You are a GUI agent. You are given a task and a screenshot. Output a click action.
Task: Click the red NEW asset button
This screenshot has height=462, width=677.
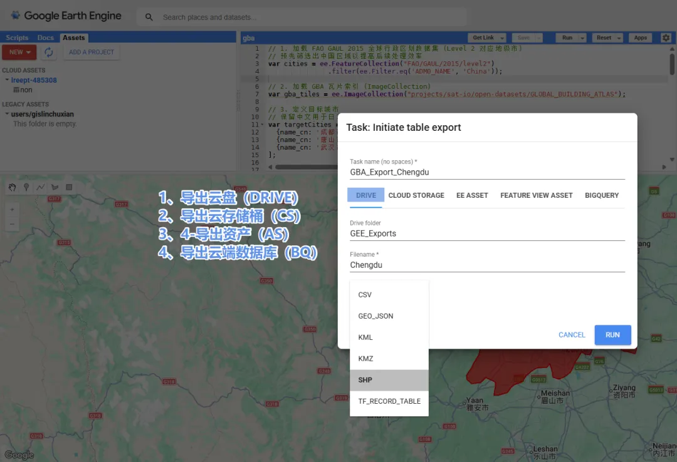coord(19,52)
